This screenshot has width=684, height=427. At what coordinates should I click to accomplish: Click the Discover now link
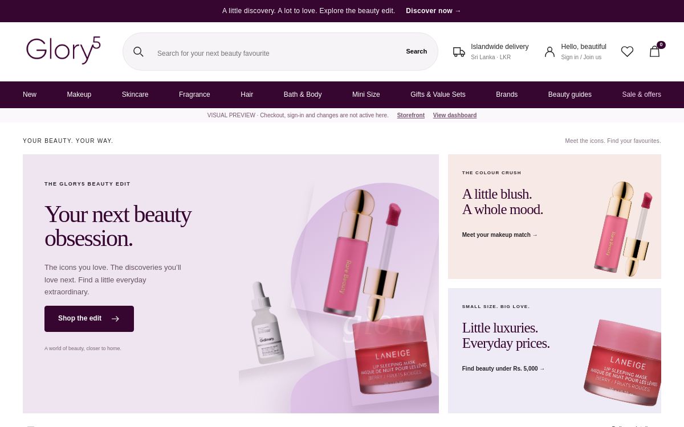(433, 11)
